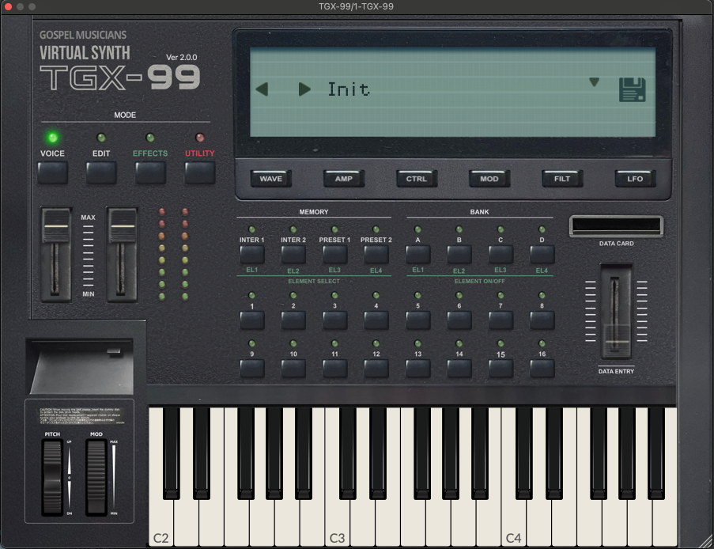Screen dimensions: 714x549
Task: Click the DATA CARD slot
Action: [616, 227]
